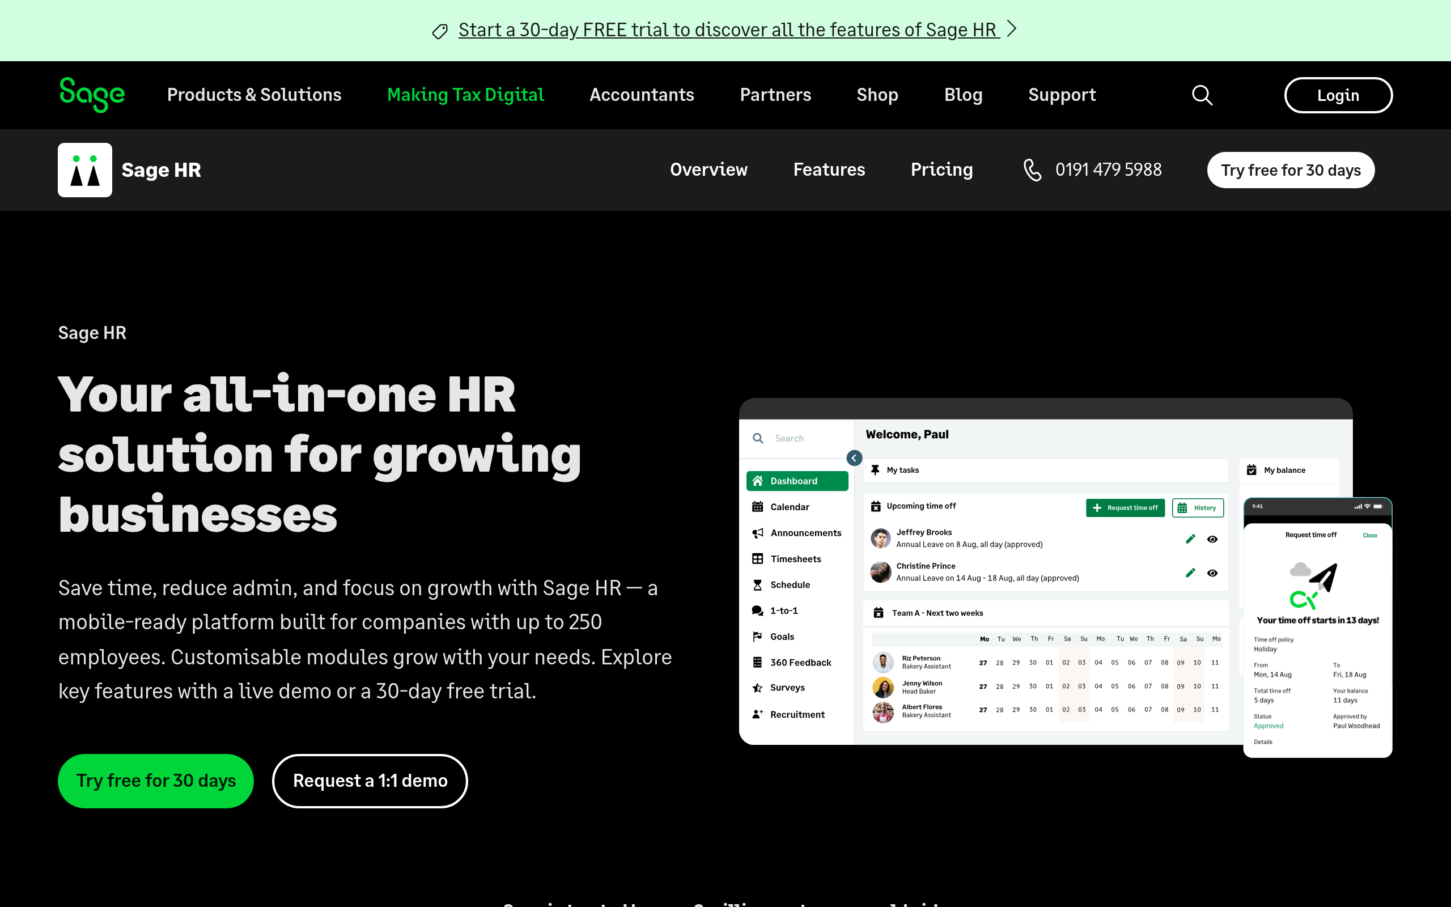
Task: Click the Login button
Action: point(1338,95)
